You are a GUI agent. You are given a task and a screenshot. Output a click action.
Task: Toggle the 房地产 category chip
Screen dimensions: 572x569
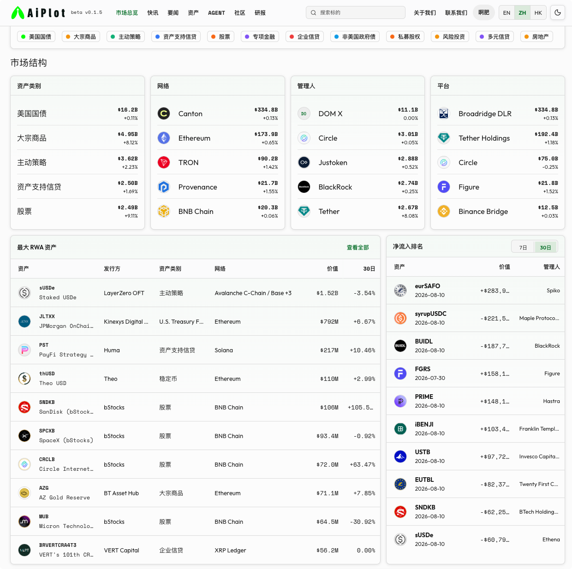point(536,37)
